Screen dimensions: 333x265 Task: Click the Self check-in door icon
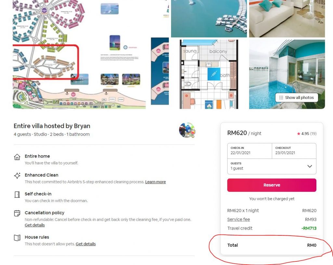pos(17,194)
